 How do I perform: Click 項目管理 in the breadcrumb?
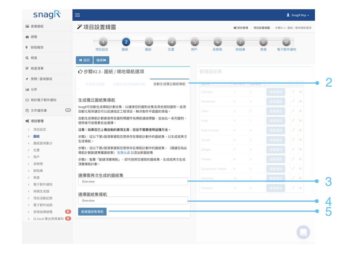(241, 28)
